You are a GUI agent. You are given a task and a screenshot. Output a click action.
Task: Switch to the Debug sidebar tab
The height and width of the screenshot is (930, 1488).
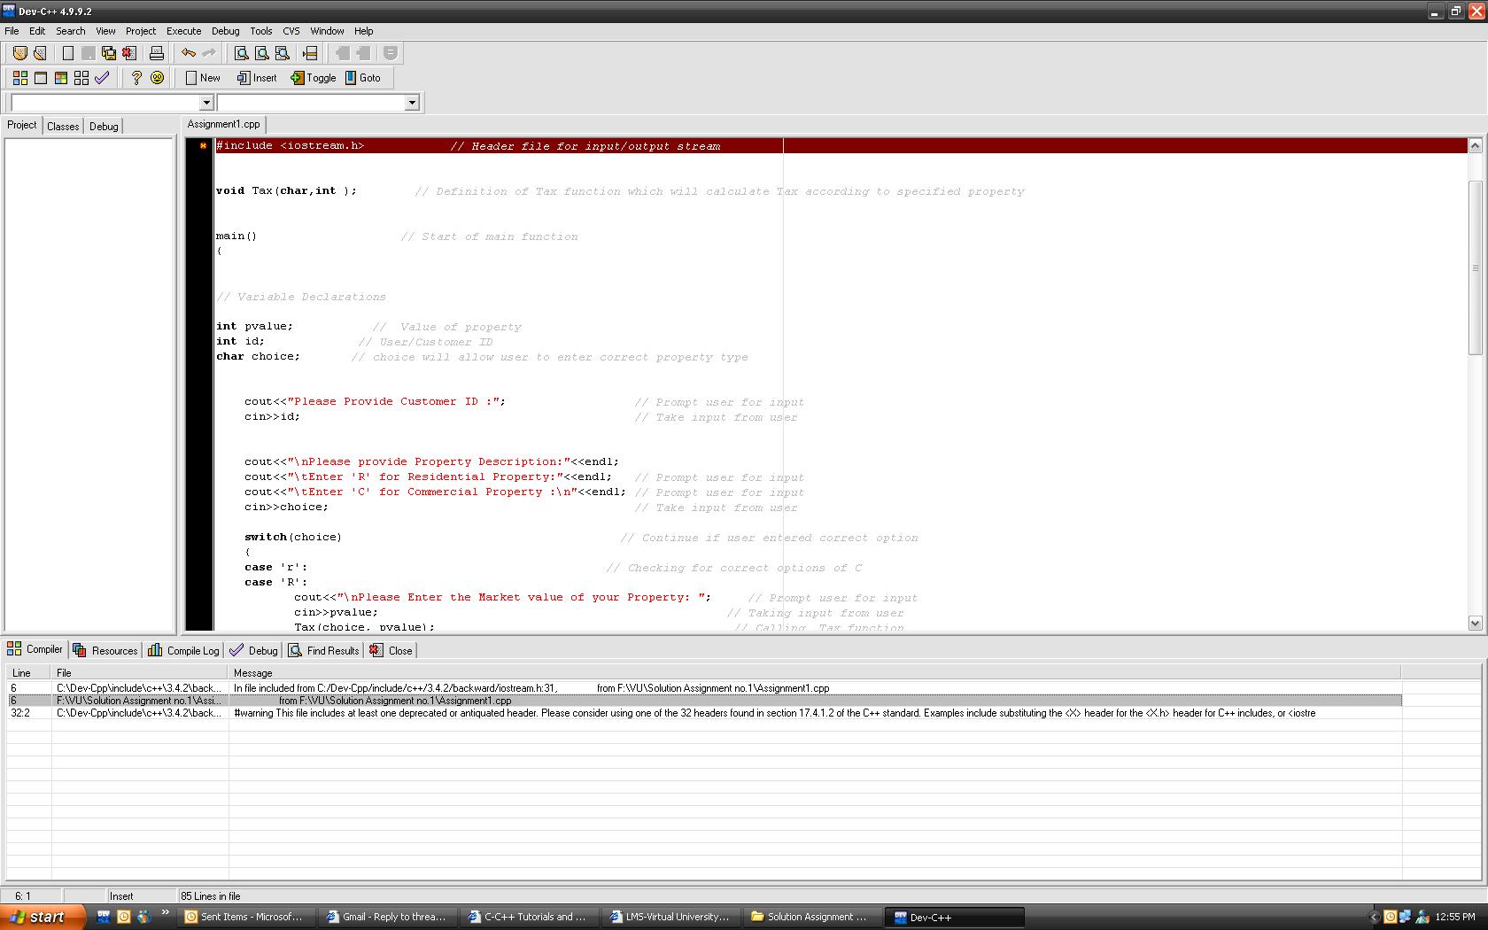point(104,127)
